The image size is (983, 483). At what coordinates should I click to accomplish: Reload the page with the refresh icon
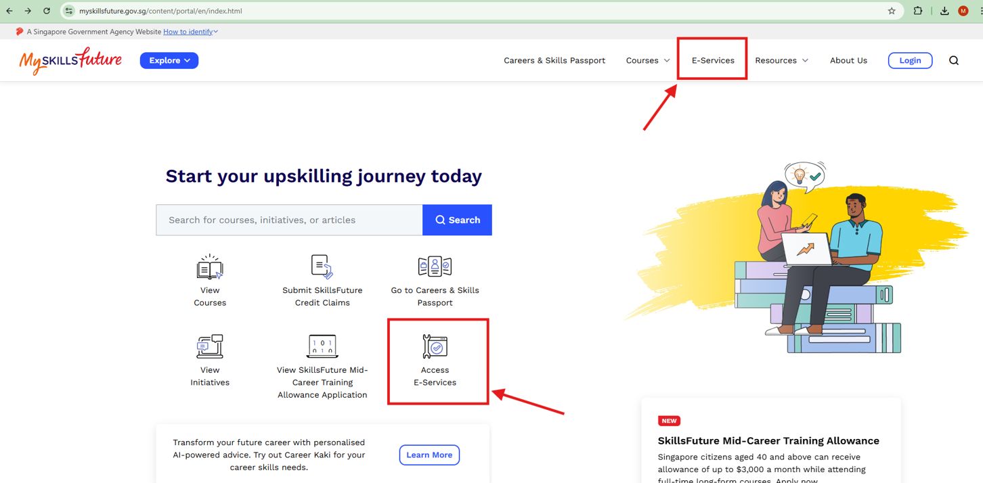point(47,11)
